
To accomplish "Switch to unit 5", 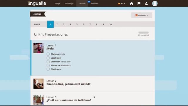I will [x=77, y=24].
